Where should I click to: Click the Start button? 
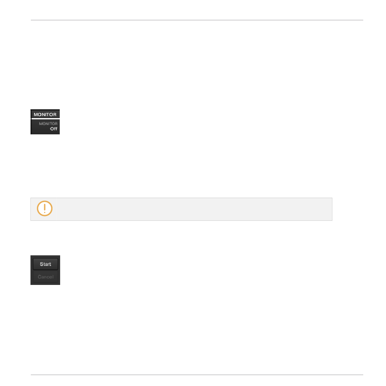pyautogui.click(x=46, y=264)
